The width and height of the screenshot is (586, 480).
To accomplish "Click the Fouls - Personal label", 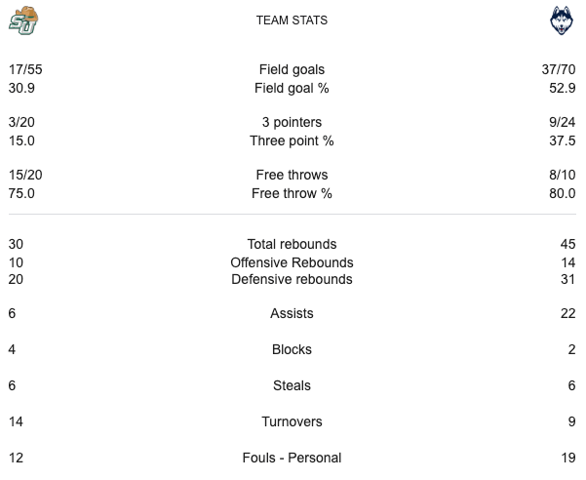I will click(x=293, y=458).
